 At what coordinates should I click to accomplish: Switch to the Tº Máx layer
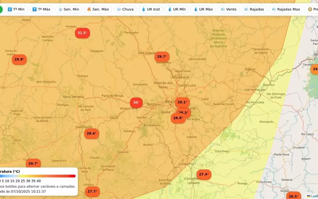pos(41,9)
